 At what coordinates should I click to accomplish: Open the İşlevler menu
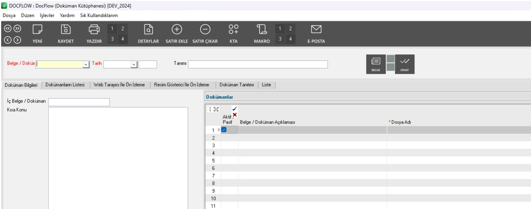click(47, 15)
